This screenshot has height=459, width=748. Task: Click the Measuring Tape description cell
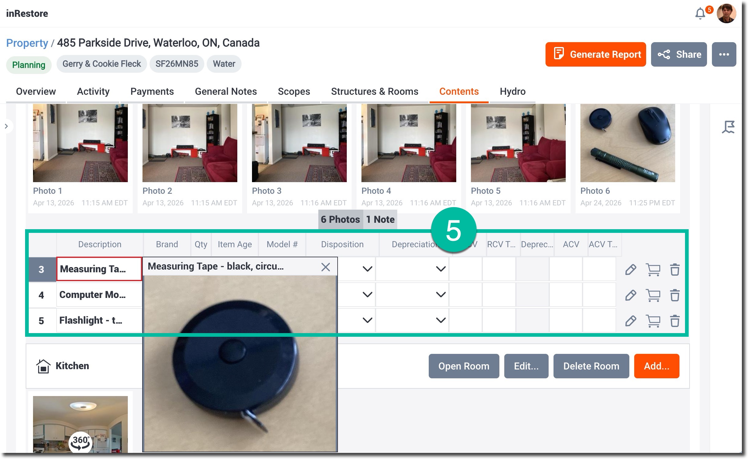coord(99,269)
